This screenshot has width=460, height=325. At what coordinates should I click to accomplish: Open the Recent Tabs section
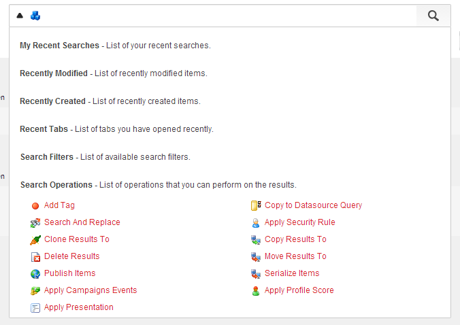coord(44,129)
